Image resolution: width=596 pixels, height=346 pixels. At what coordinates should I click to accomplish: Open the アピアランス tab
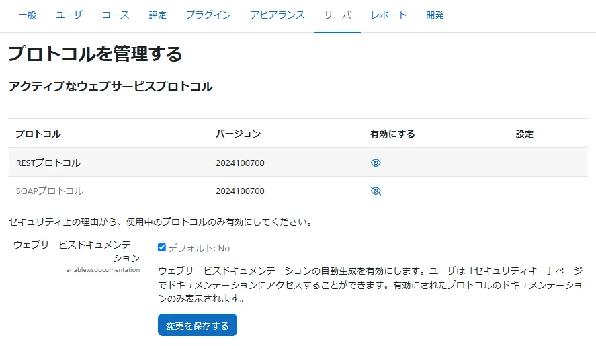(278, 15)
